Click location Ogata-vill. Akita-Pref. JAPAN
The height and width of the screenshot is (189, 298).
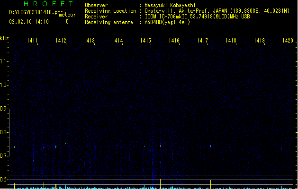pos(186,11)
